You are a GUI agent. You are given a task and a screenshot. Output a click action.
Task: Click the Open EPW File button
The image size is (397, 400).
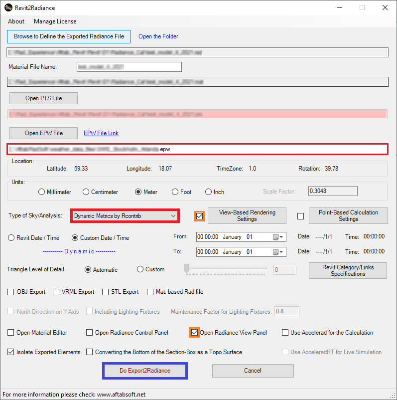tap(43, 133)
